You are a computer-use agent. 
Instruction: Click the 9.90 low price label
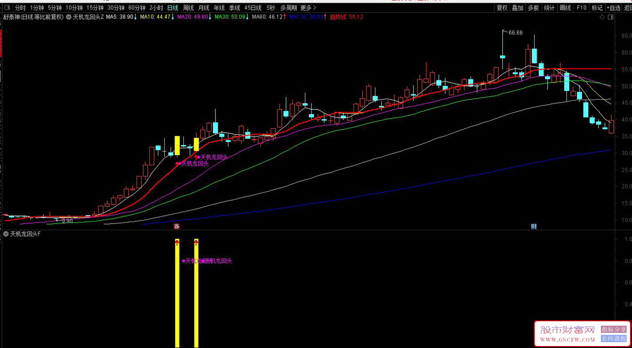tap(67, 221)
